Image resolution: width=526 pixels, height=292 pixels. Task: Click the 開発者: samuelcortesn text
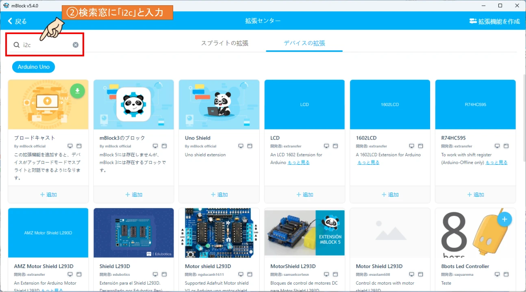click(x=289, y=275)
